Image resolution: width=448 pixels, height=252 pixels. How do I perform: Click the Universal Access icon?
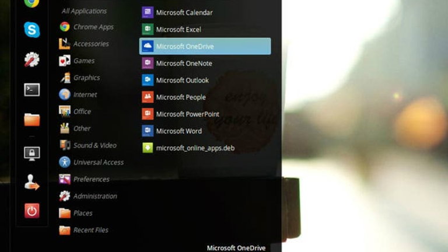65,162
